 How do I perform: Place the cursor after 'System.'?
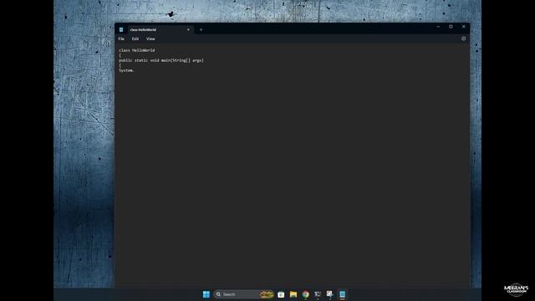point(135,70)
